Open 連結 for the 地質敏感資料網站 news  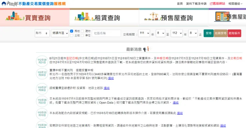pos(223,125)
